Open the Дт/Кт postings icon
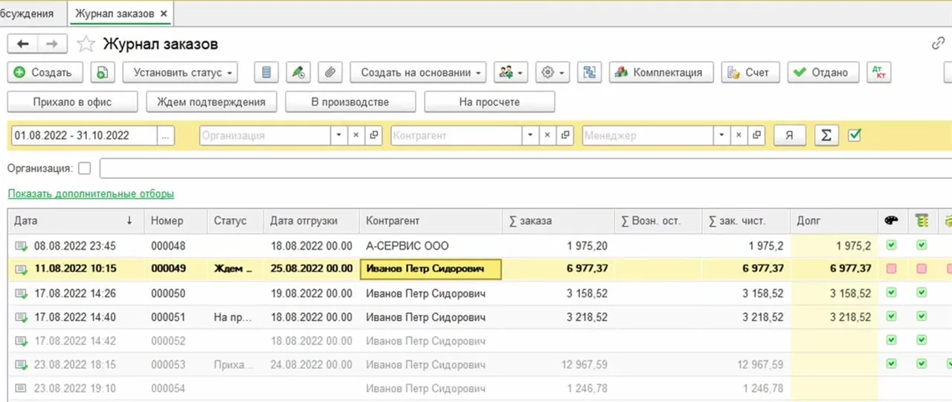Screen dimensions: 952x402 point(880,73)
